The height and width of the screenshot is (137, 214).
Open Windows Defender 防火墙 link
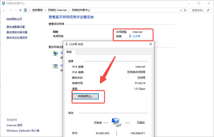(x=23, y=131)
